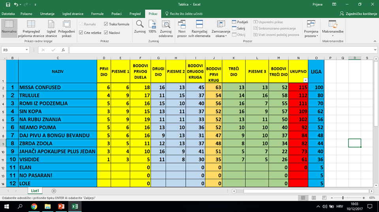This screenshot has height=212, width=379.
Task: Open the UKUPNO column filter dropdown
Action: [304, 80]
